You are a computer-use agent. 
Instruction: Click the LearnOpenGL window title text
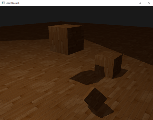(12, 3)
